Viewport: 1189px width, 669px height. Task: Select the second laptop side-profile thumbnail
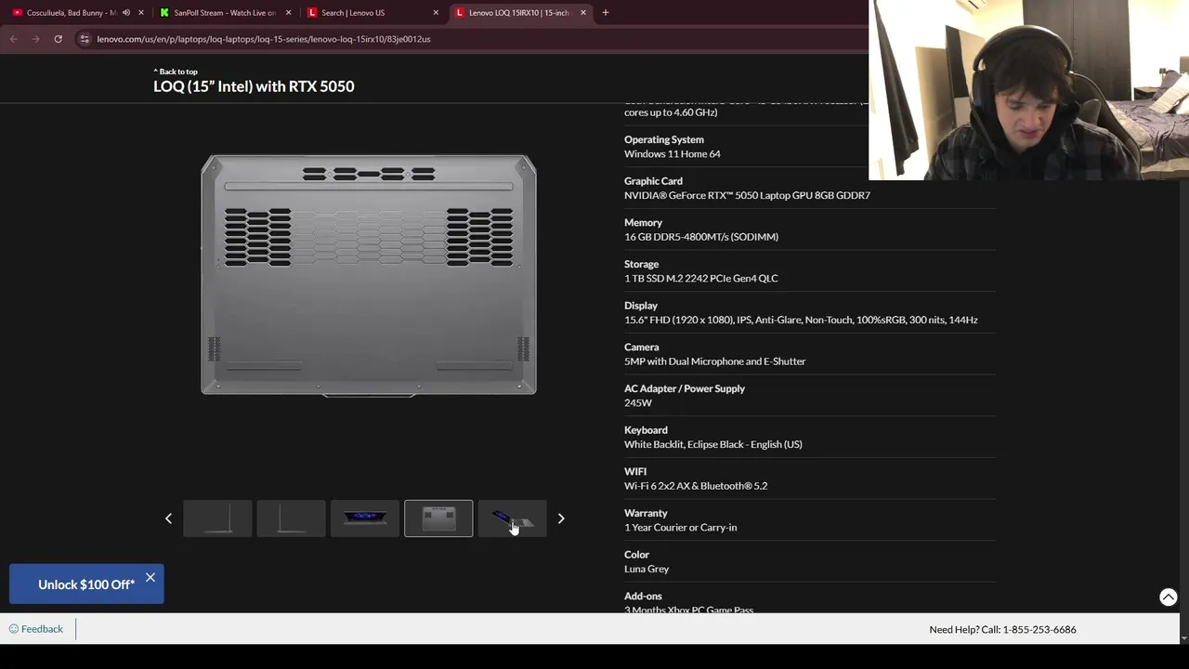tap(291, 518)
